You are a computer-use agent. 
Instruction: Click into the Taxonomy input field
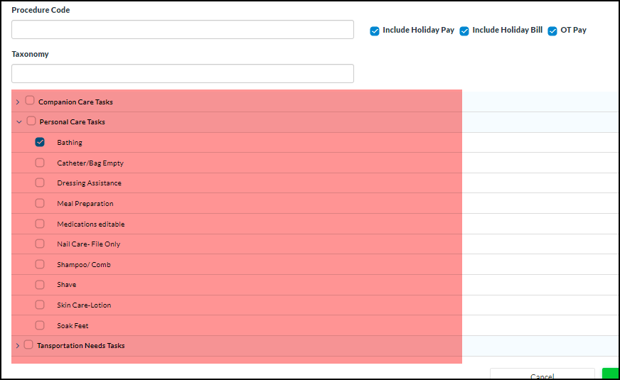click(x=183, y=74)
